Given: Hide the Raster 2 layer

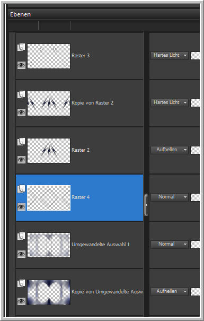Looking at the screenshot, I should [21, 160].
